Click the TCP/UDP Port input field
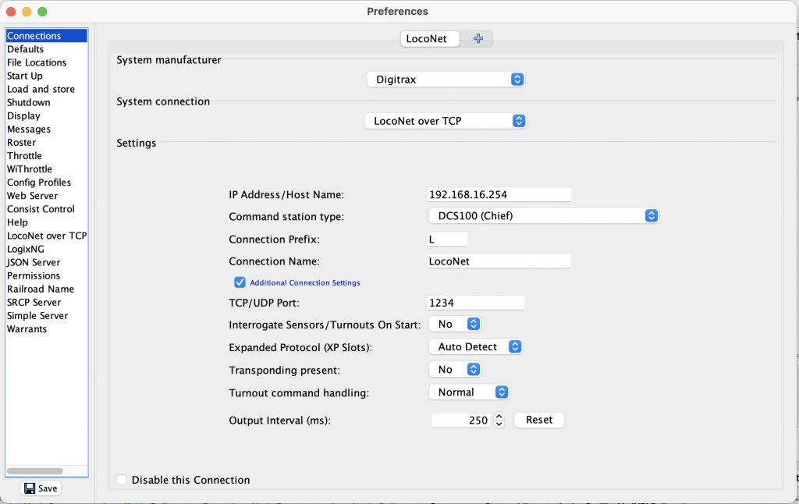799x504 pixels. coord(476,303)
